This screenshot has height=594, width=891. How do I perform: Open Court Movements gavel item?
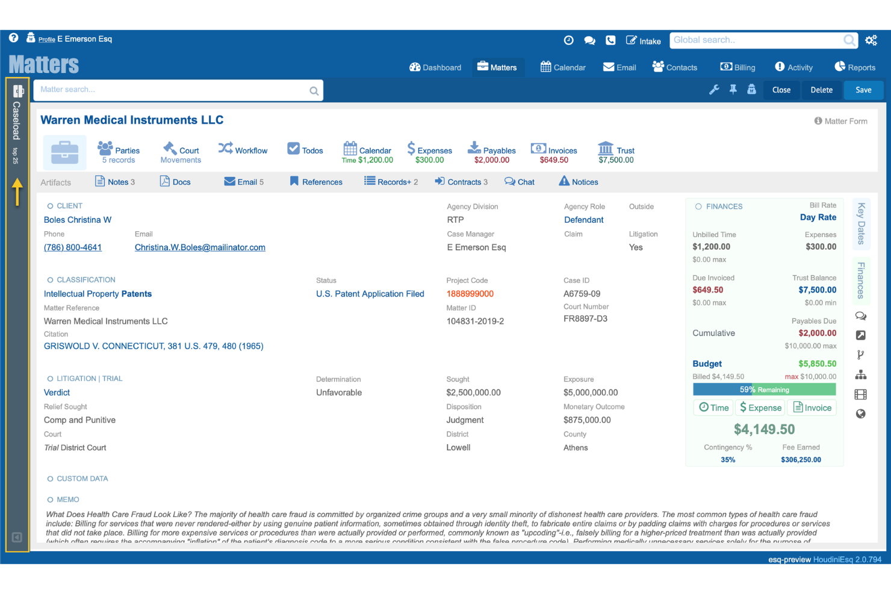(181, 153)
